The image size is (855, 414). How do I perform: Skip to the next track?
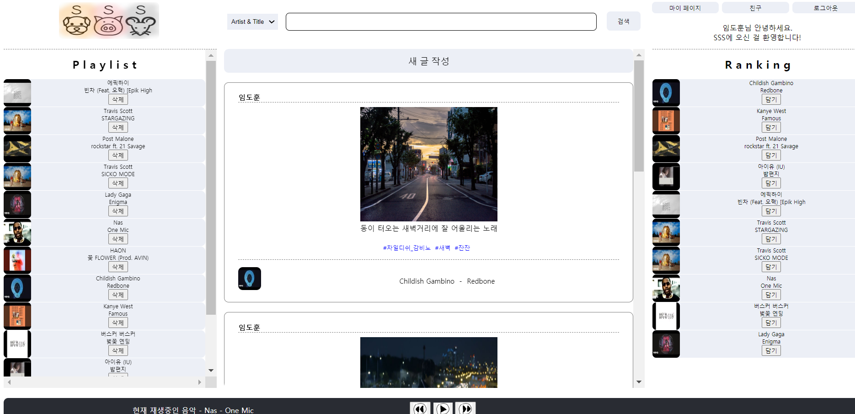465,408
